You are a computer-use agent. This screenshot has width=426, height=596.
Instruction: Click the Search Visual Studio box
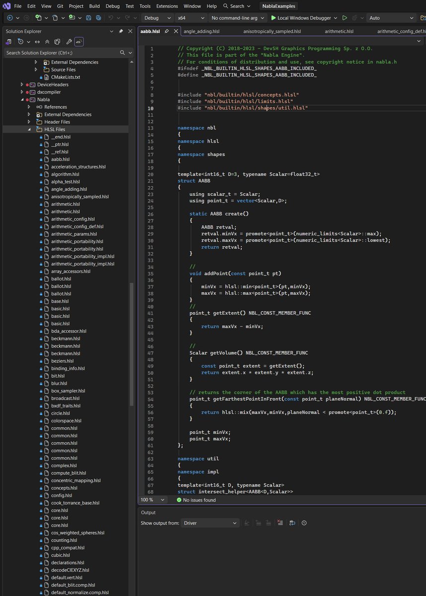[x=237, y=6]
